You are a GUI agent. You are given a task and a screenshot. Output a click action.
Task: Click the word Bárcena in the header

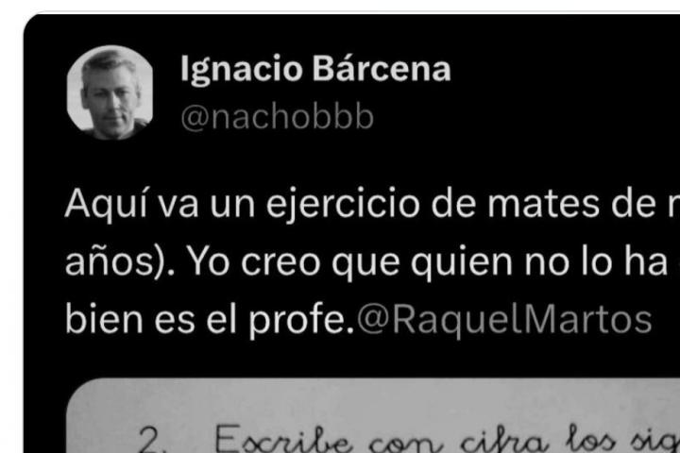(x=382, y=69)
